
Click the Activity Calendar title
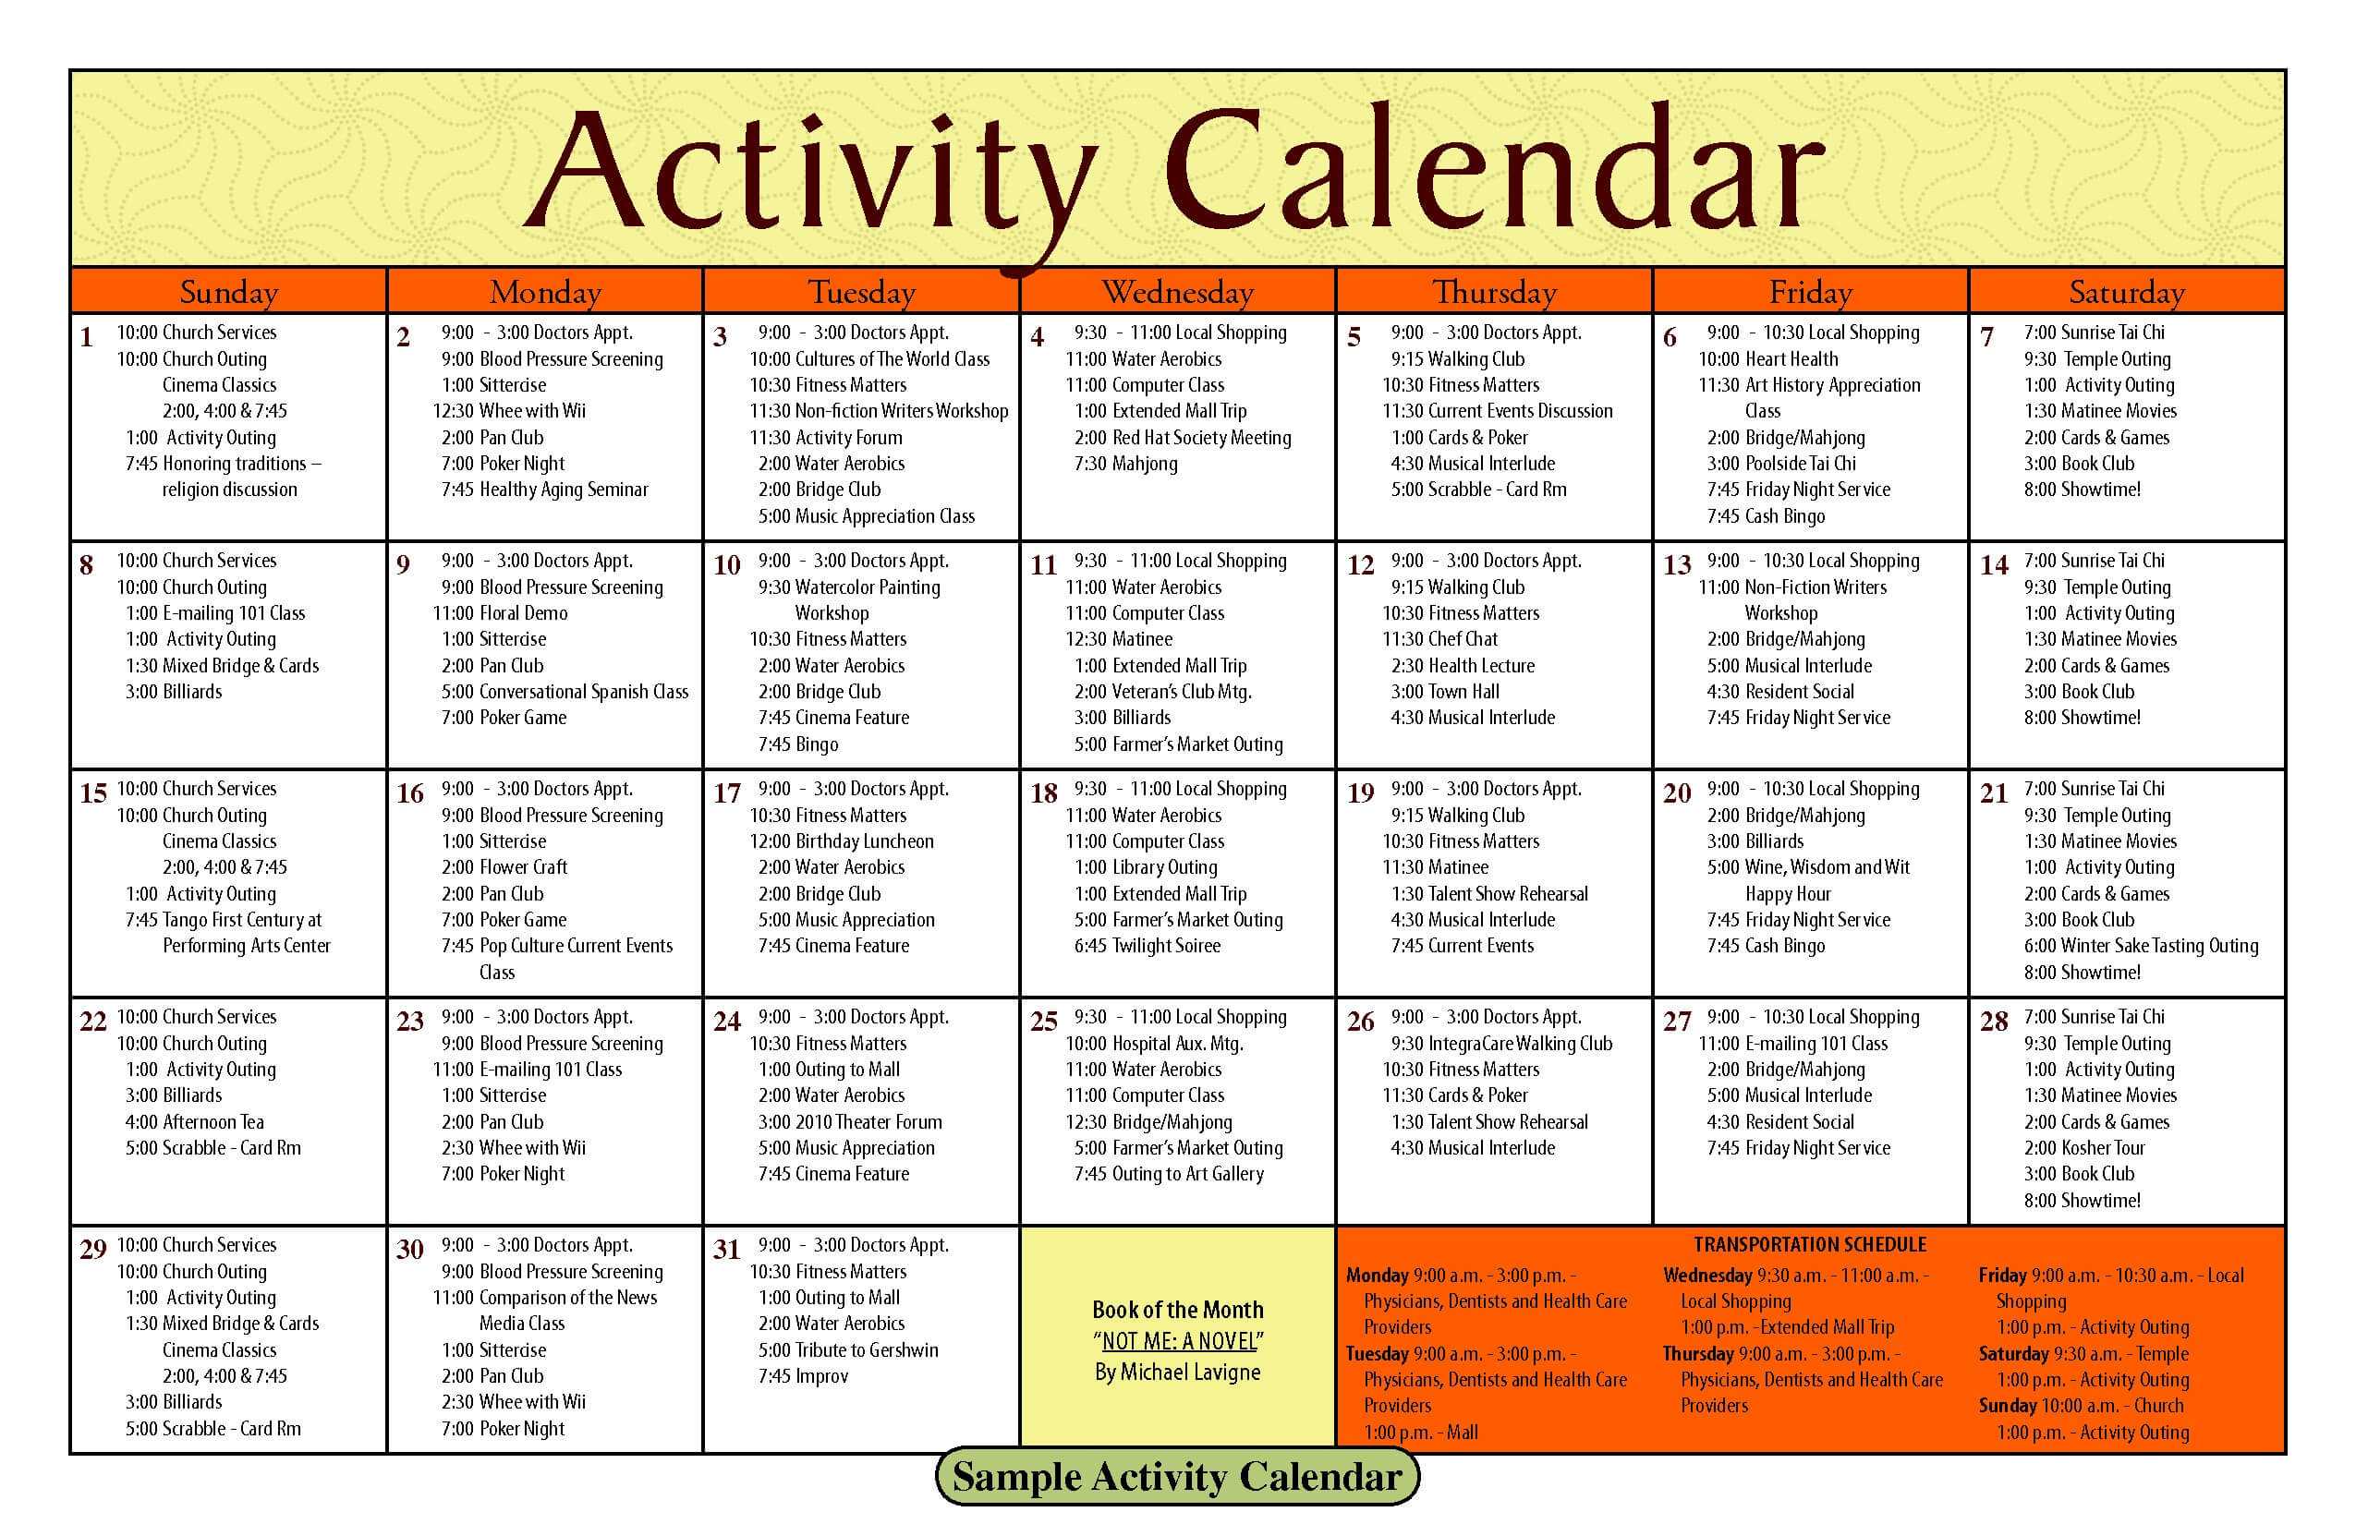point(1178,128)
